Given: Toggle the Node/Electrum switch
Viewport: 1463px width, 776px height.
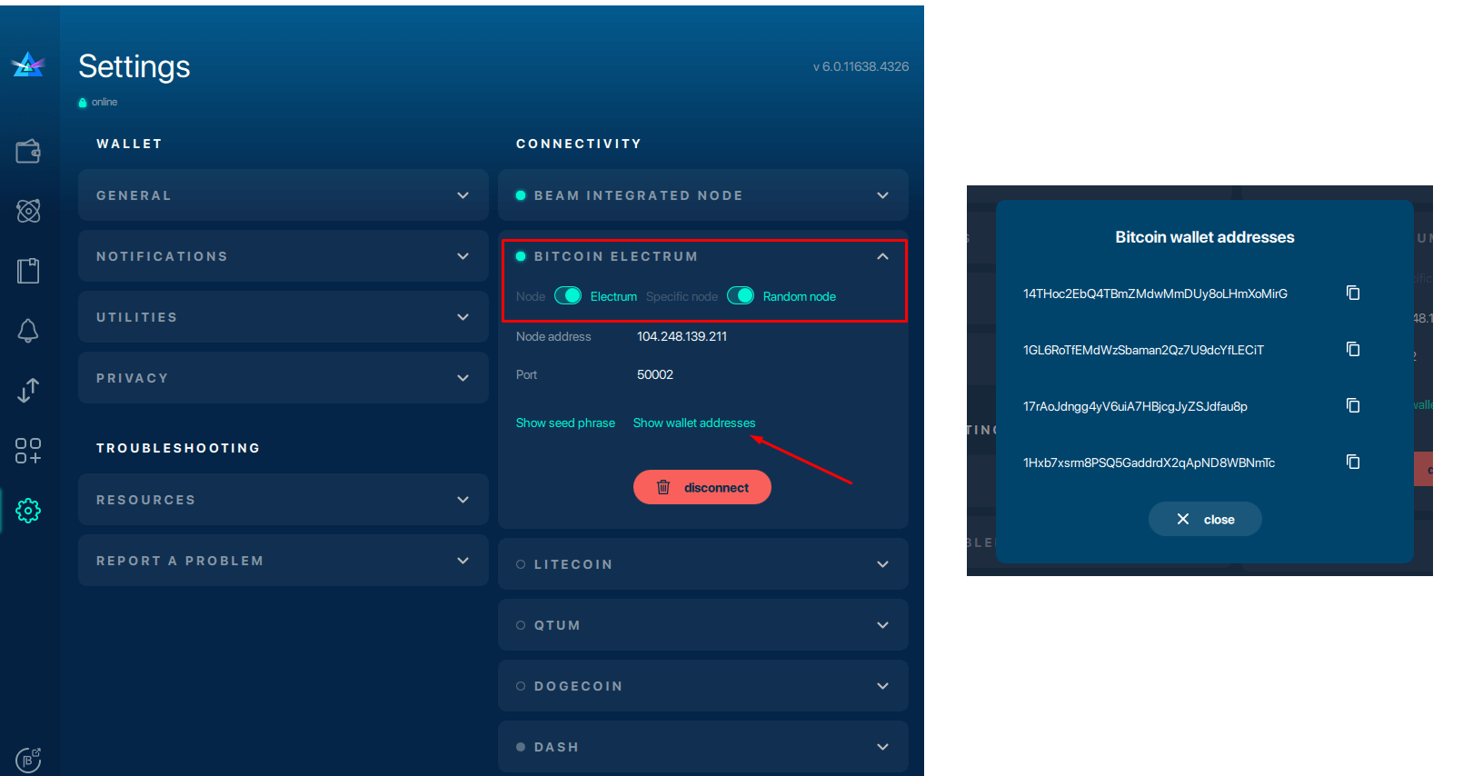Looking at the screenshot, I should [x=568, y=296].
